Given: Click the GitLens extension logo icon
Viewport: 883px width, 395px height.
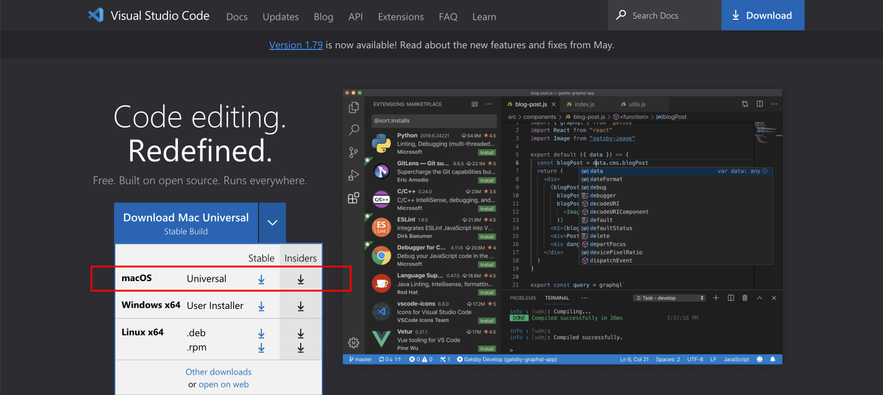Looking at the screenshot, I should coord(381,171).
